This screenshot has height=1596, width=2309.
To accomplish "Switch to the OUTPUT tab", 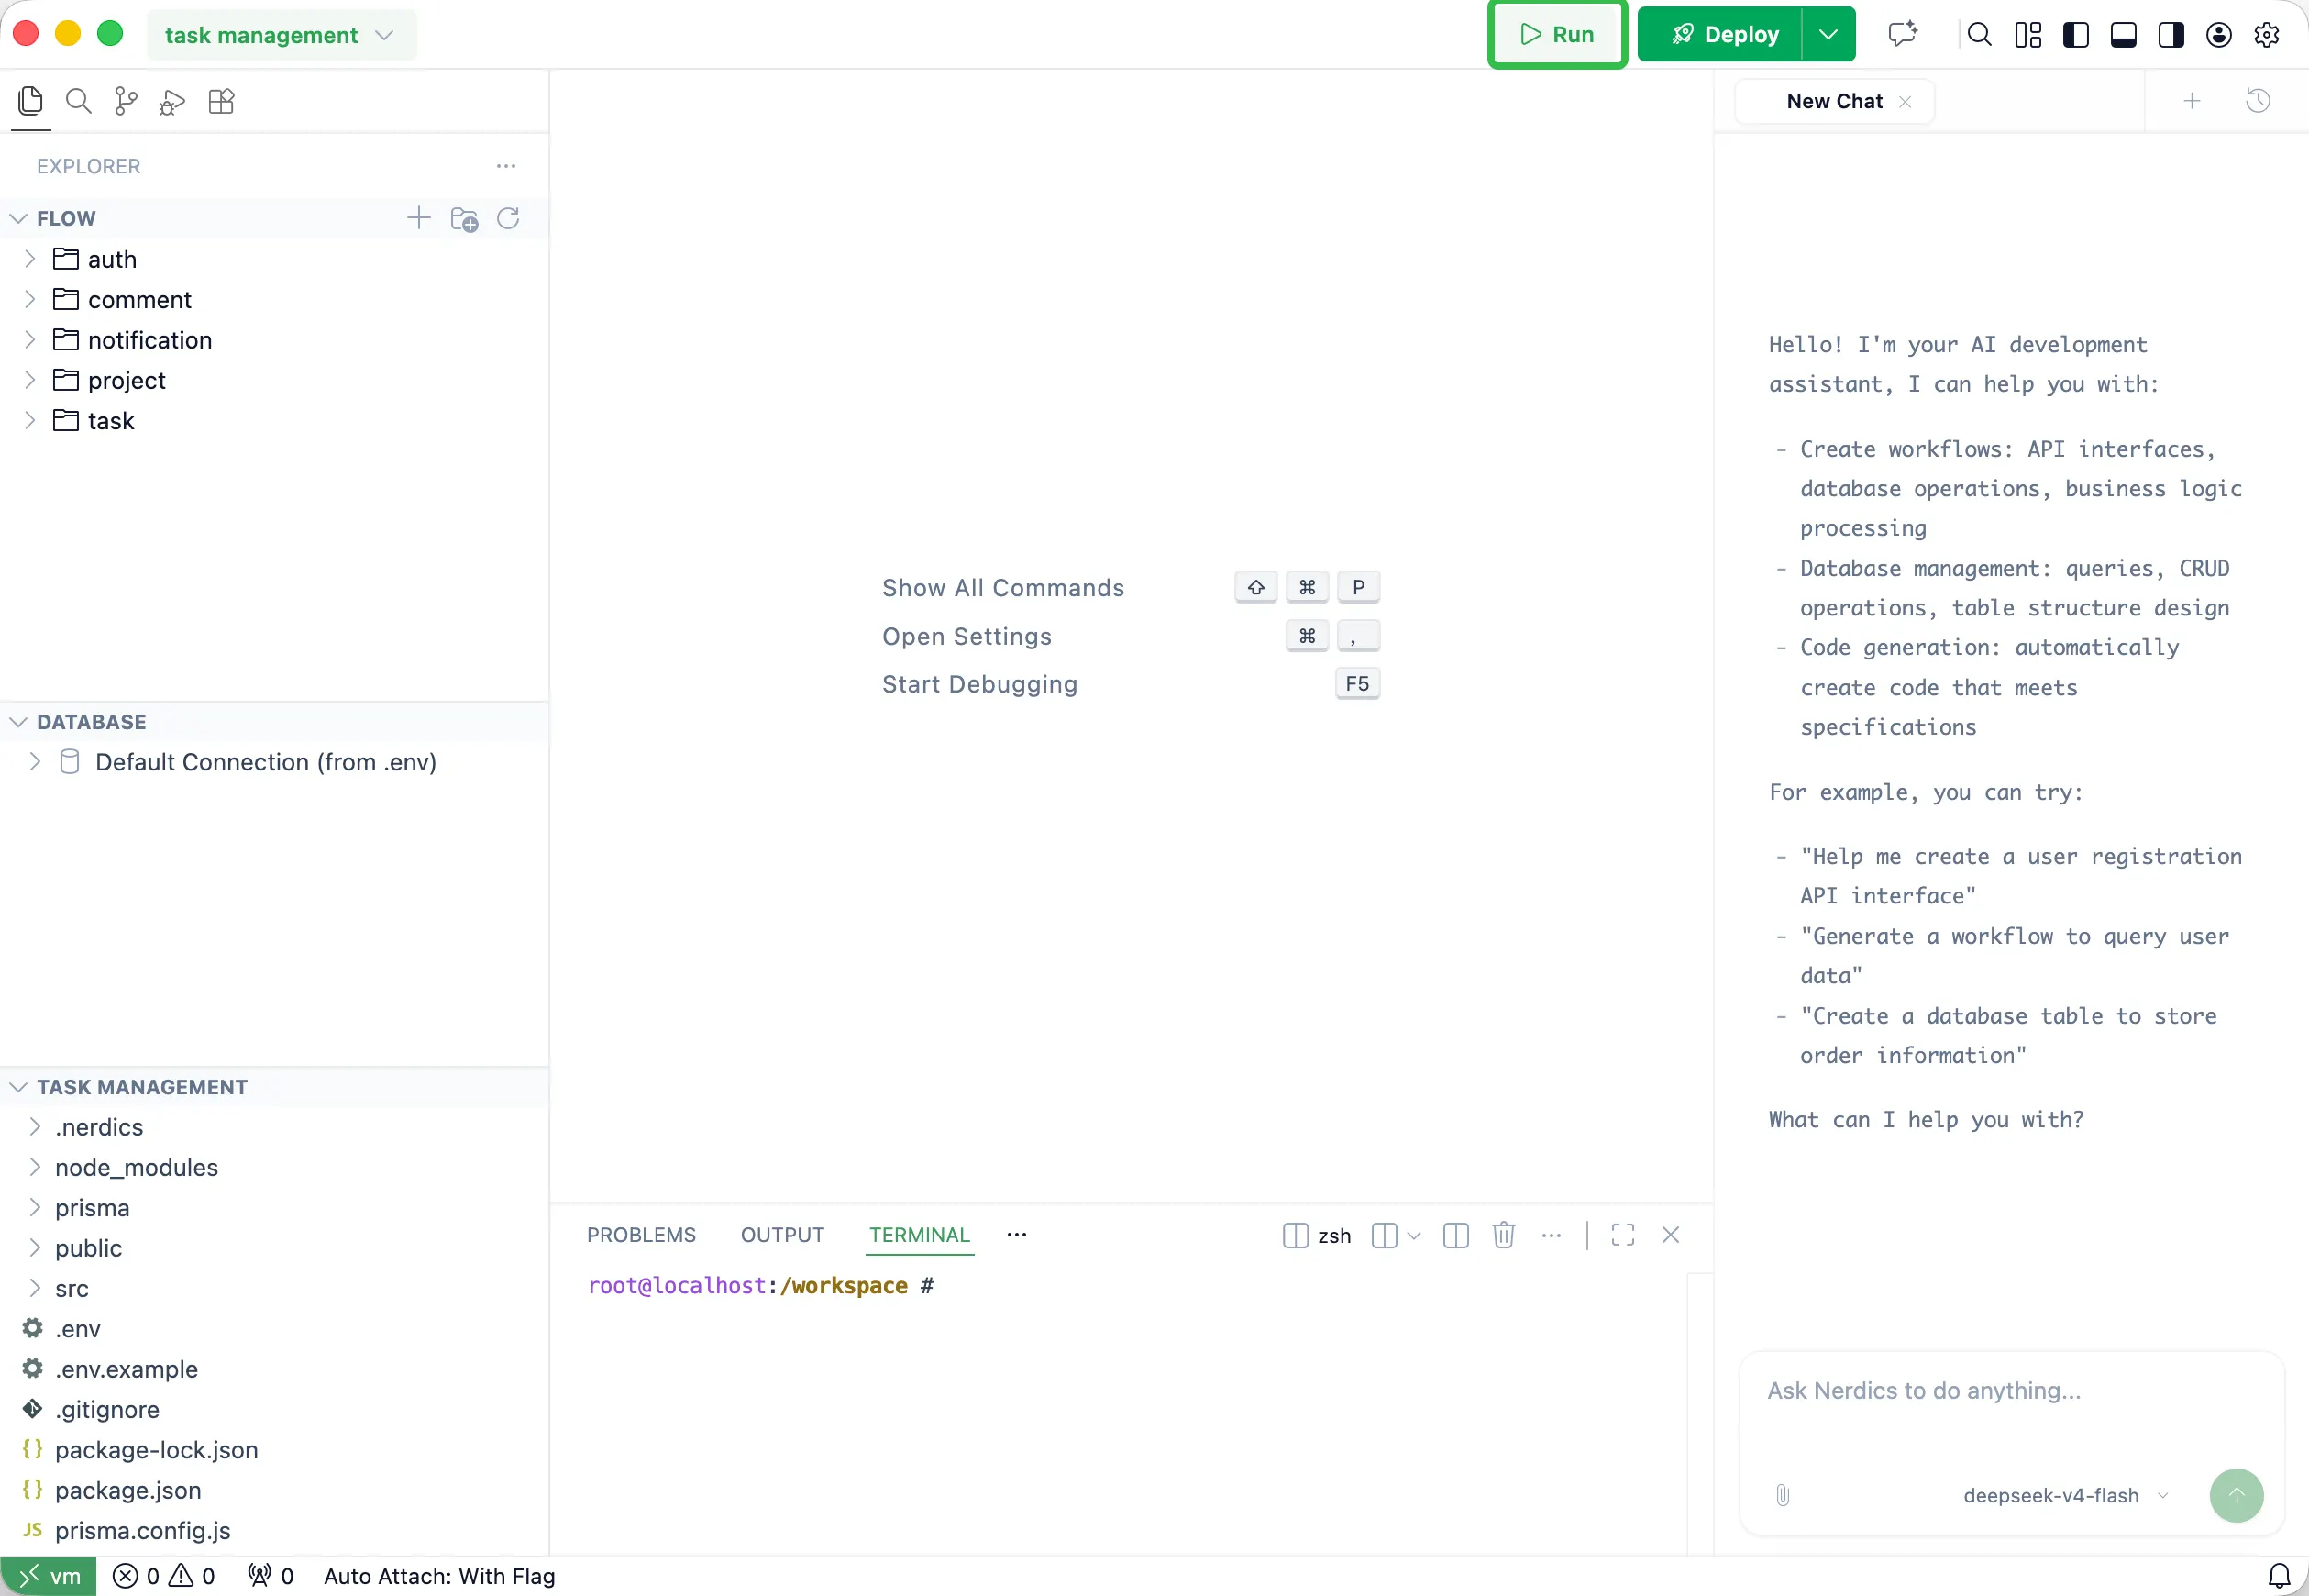I will tap(781, 1236).
